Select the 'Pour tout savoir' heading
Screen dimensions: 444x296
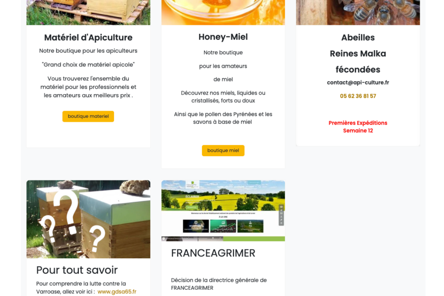coord(77,270)
